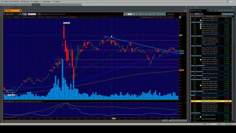
Task: Open the chart Style menu
Action: coord(136,14)
